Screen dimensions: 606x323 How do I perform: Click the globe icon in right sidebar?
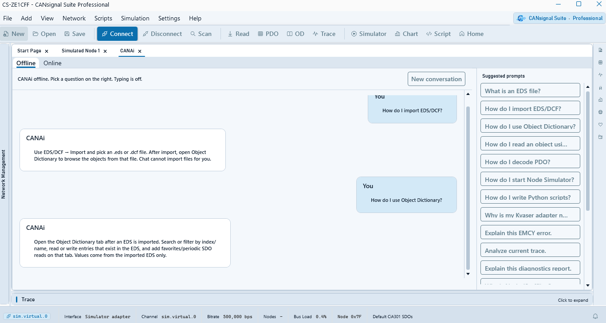pyautogui.click(x=600, y=112)
